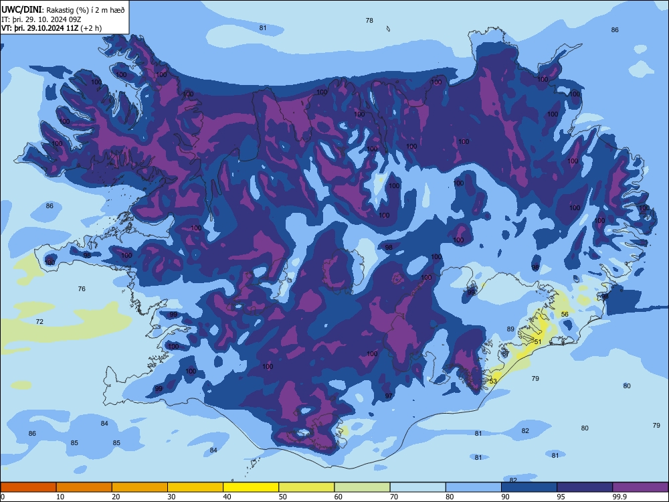Click the VT: þri. 29.10.2024 11Z line

point(52,28)
